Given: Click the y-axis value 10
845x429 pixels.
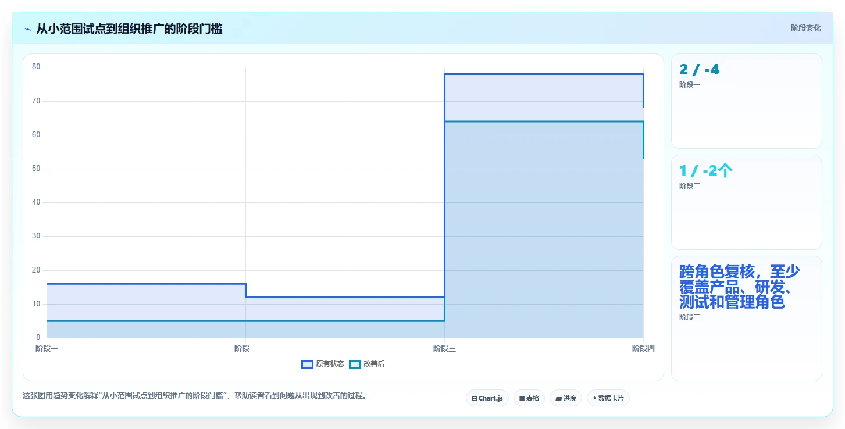Looking at the screenshot, I should point(36,304).
